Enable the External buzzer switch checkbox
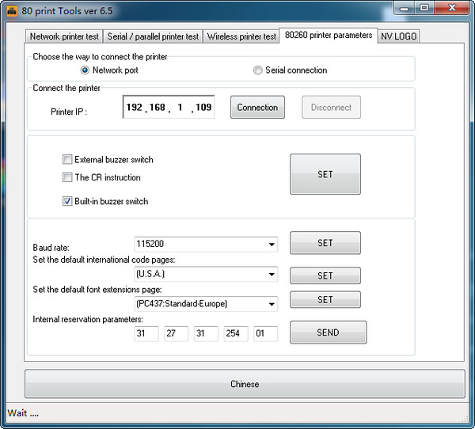Image resolution: width=475 pixels, height=429 pixels. 67,159
